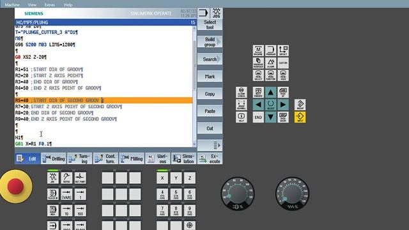Switch to the Cont. turn. softkey tab
Image resolution: width=409 pixels, height=230 pixels.
(105, 158)
